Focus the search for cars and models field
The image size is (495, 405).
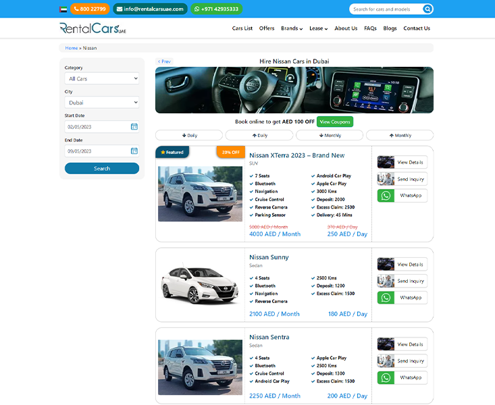pyautogui.click(x=386, y=9)
